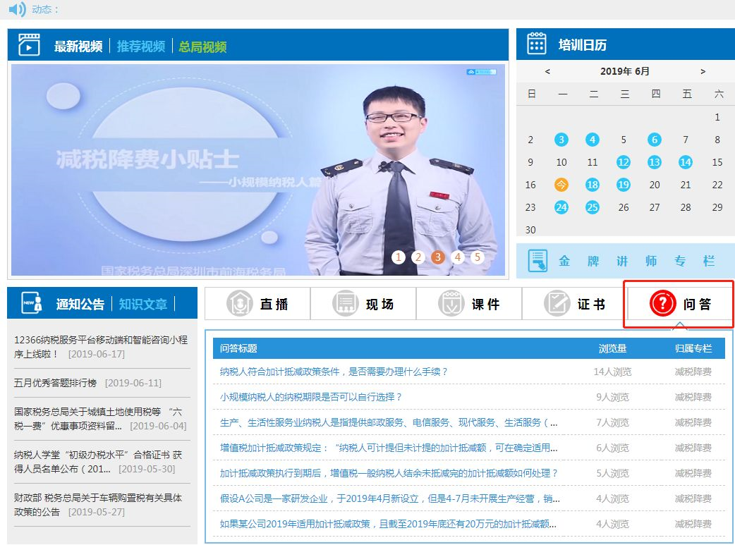
Task: Click the 金牌讲师专栏 document icon
Action: click(537, 261)
